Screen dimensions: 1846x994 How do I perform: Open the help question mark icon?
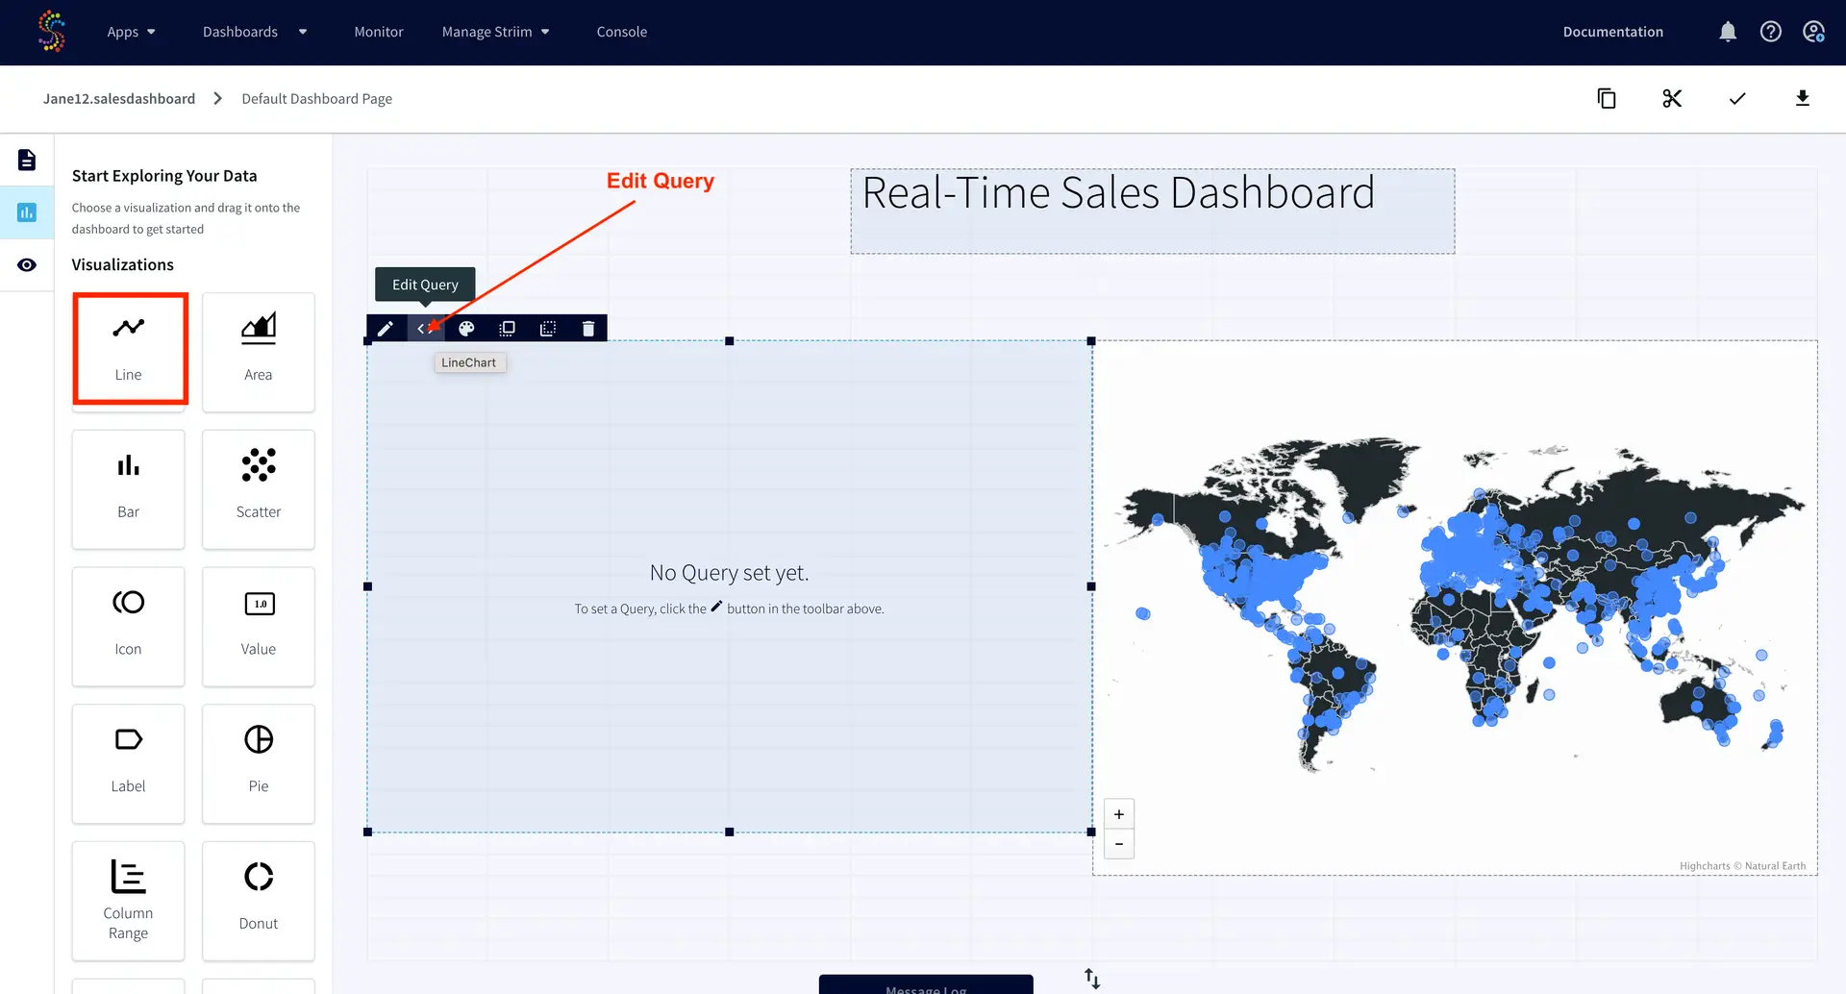(1770, 32)
